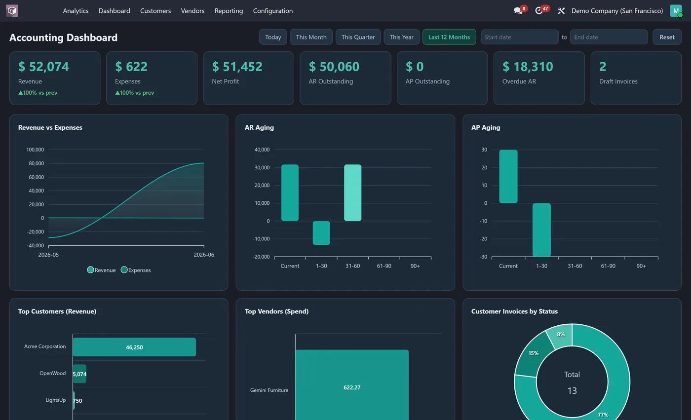
Task: Click the 2026-06 axis label
Action: tap(204, 255)
